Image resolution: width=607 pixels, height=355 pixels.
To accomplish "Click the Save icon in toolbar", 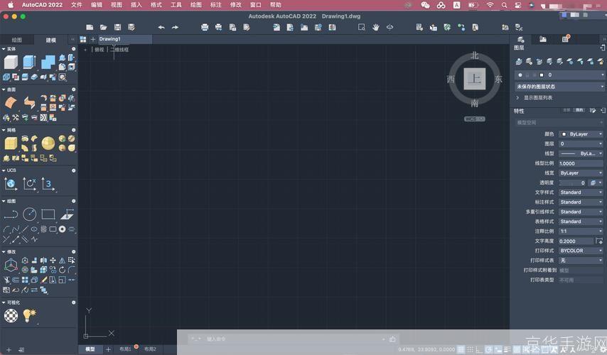I will (118, 27).
